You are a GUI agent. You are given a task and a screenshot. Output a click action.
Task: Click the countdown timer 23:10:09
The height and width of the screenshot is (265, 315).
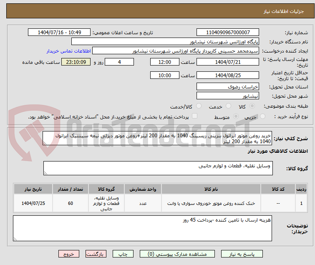(76, 62)
